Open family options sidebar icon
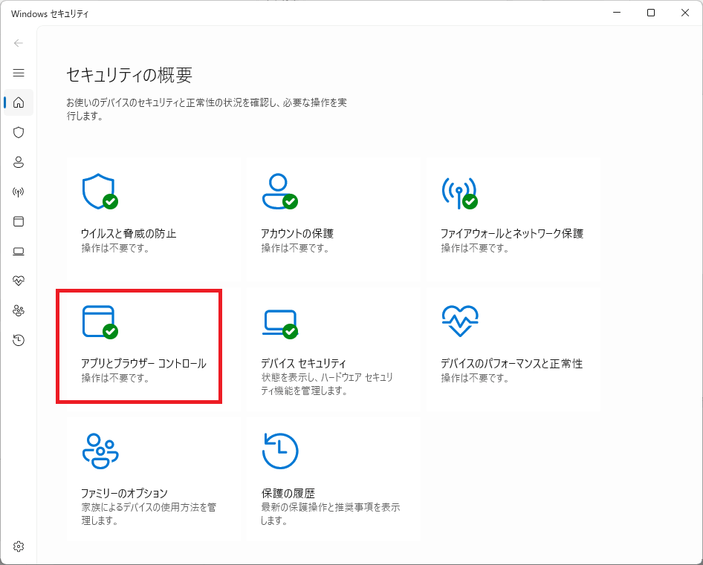 [19, 310]
